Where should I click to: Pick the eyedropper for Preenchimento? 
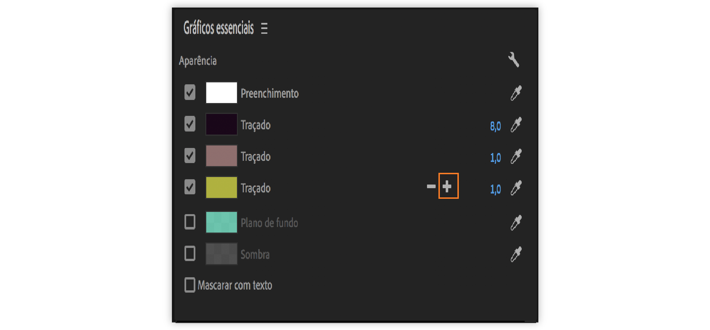(516, 93)
